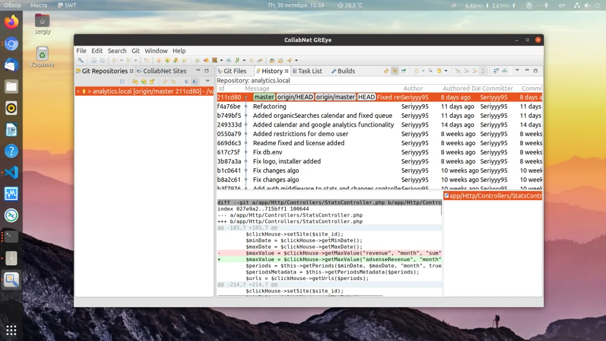Screen dimensions: 606x341
Task: Minimize the Git Repositories panel
Action: (x=198, y=71)
